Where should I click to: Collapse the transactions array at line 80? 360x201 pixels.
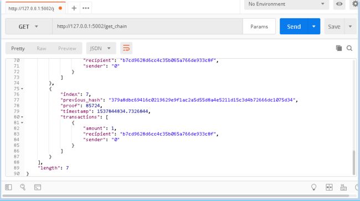(x=22, y=117)
